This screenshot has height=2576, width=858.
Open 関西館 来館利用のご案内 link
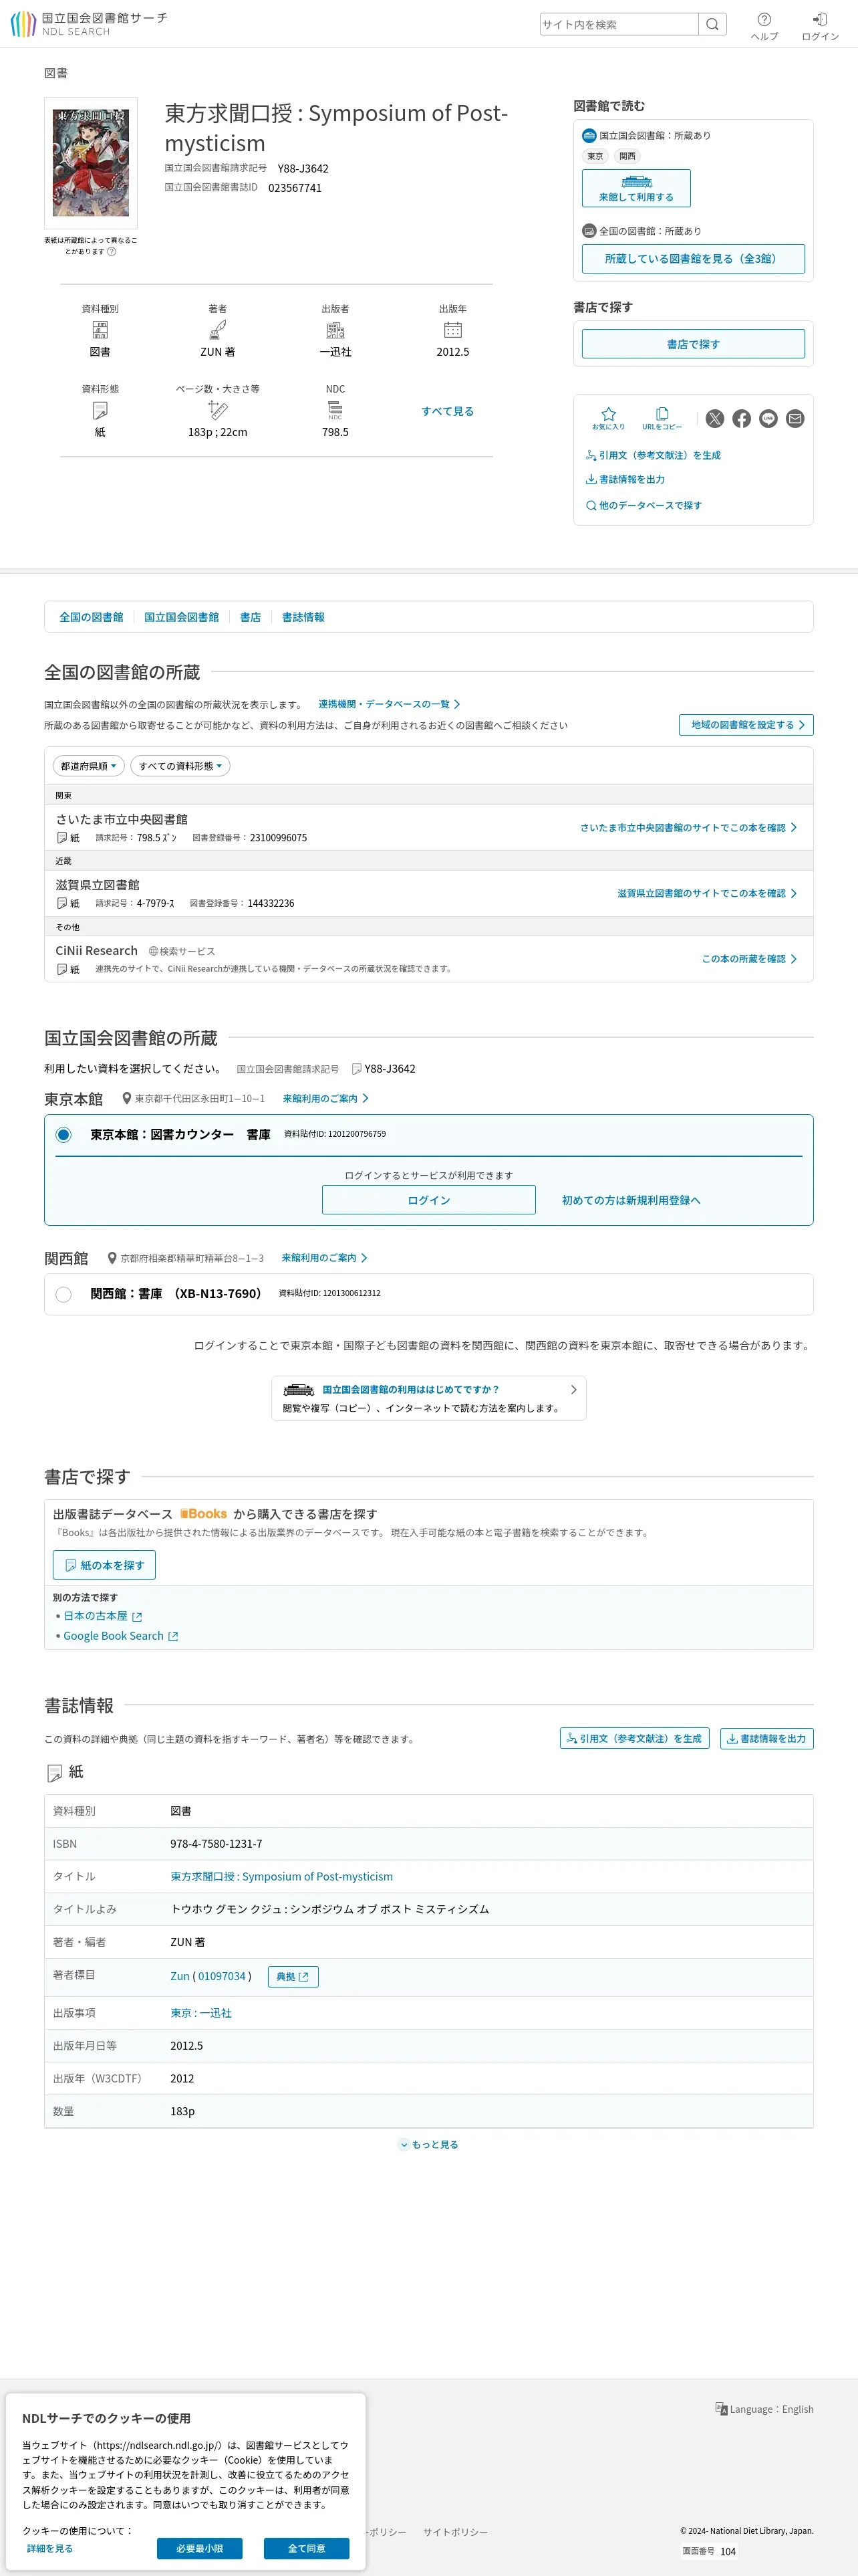325,1258
